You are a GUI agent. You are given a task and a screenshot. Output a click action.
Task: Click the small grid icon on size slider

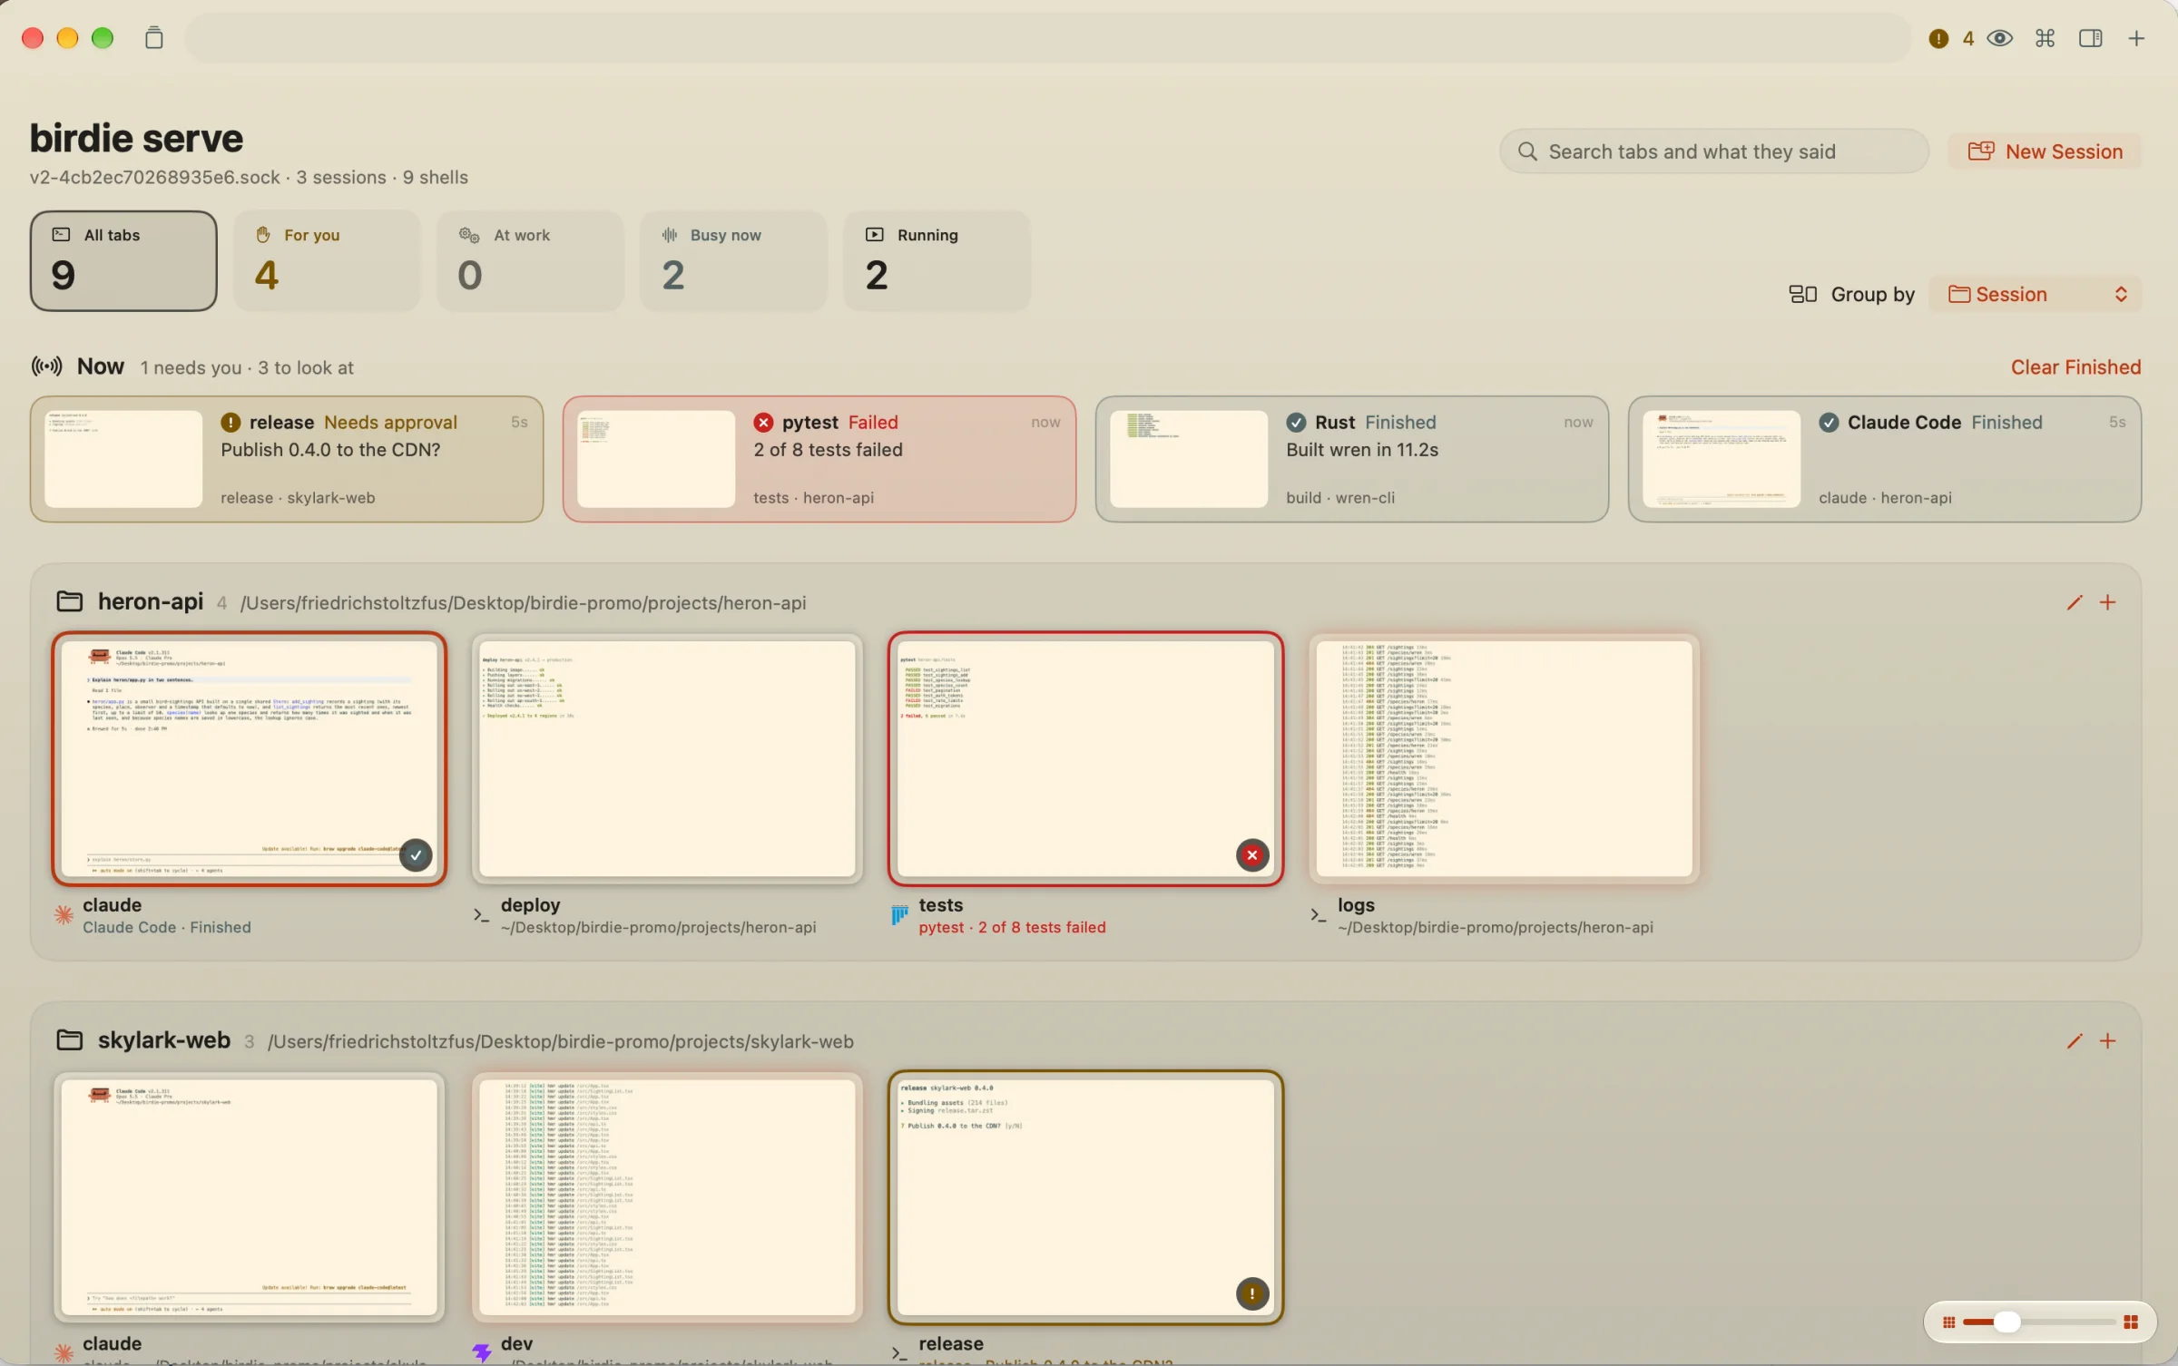pyautogui.click(x=1948, y=1322)
